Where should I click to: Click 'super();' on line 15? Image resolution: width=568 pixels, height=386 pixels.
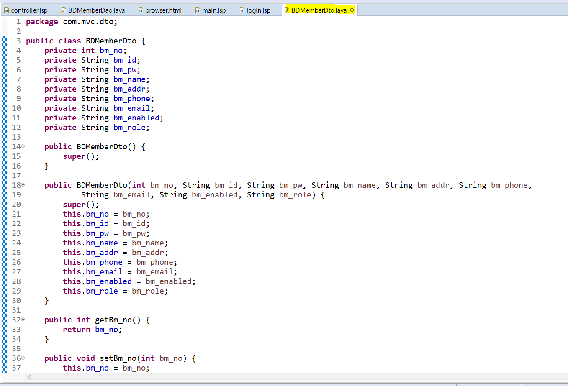[x=81, y=156]
